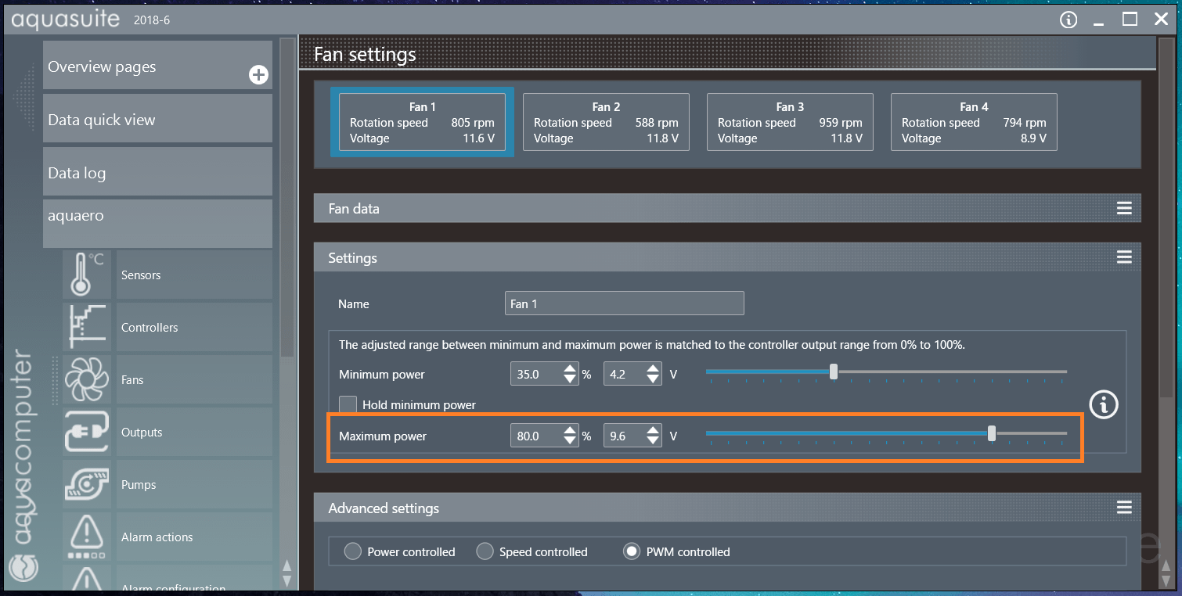Click in the fan Name field
Image resolution: width=1182 pixels, height=596 pixels.
(x=625, y=303)
